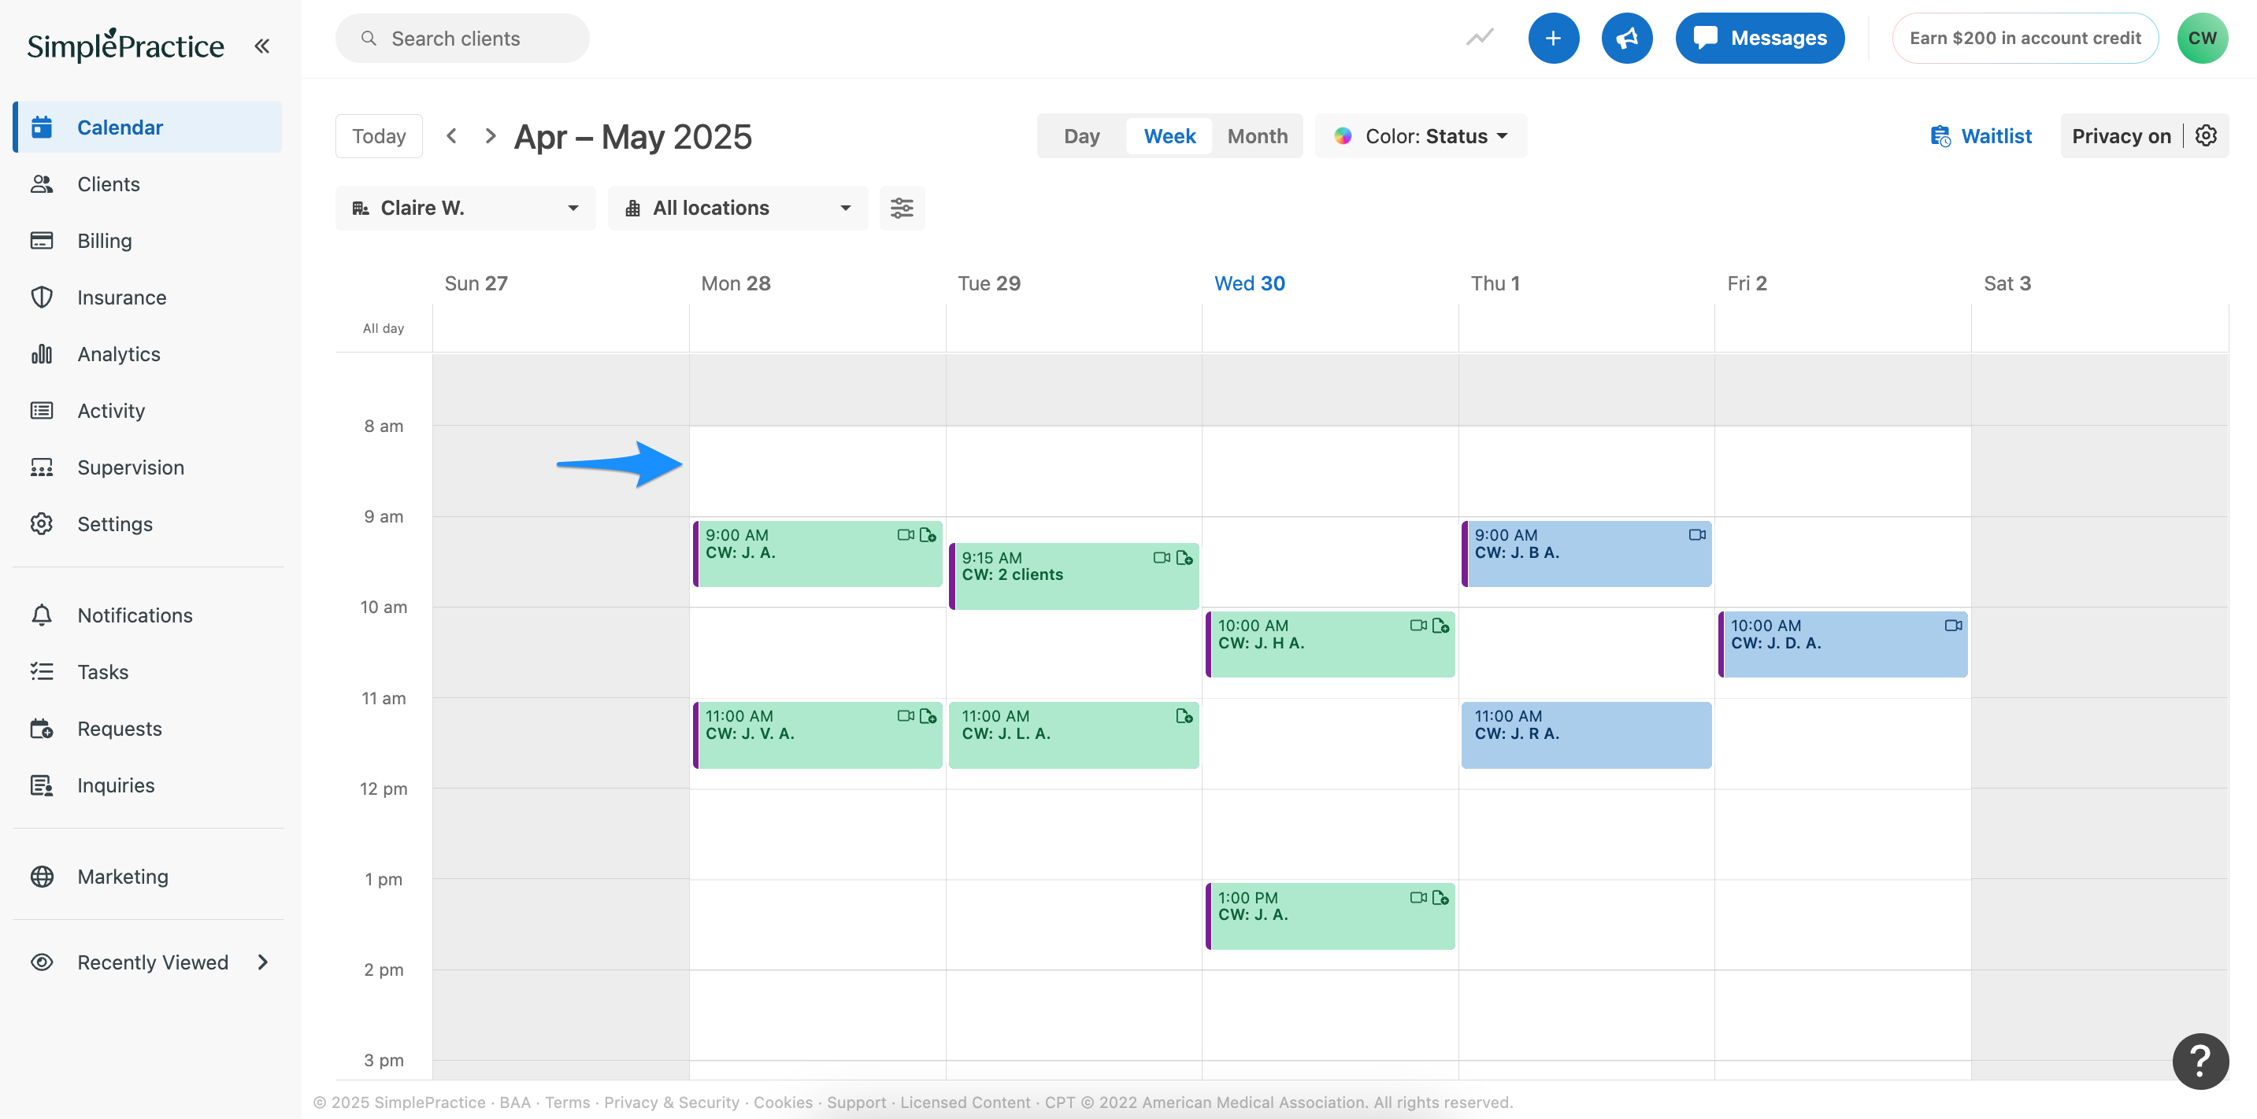Open calendar settings gear icon
2257x1119 pixels.
pyautogui.click(x=2206, y=135)
